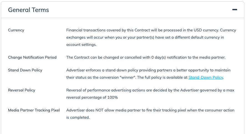Select the Media Partner Tracking Pixel label

[34, 110]
